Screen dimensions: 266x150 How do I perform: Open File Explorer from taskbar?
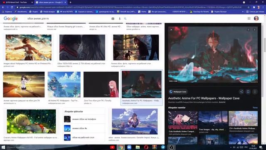pyautogui.click(x=138, y=147)
